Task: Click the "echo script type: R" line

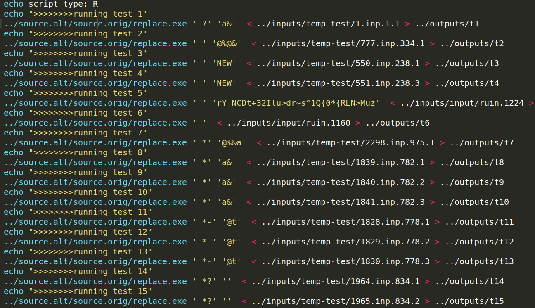Action: 51,4
